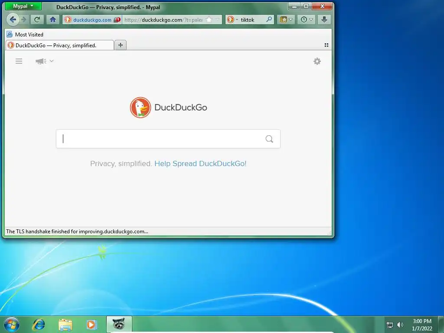Click the megaphone announcements icon
The height and width of the screenshot is (333, 444).
click(41, 61)
